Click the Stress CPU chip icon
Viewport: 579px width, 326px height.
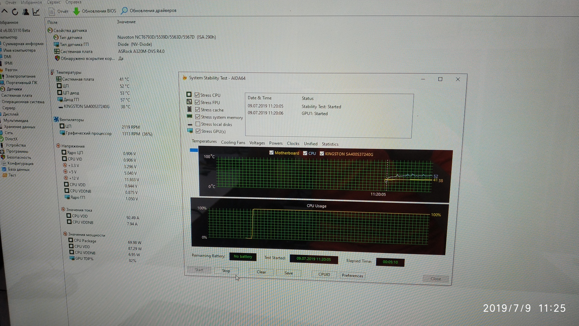pos(189,95)
